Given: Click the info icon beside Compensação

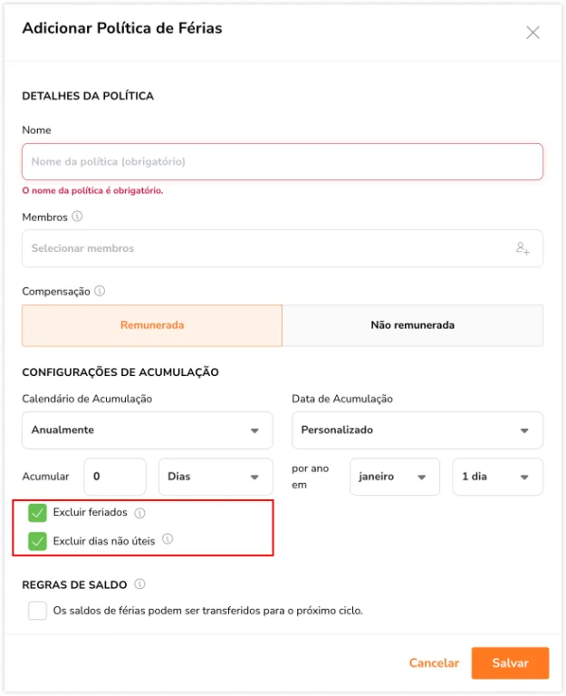Looking at the screenshot, I should pyautogui.click(x=100, y=291).
